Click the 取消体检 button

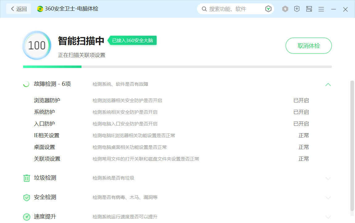pyautogui.click(x=308, y=46)
